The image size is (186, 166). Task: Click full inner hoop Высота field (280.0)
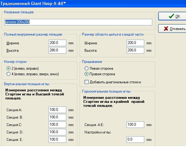(57, 50)
